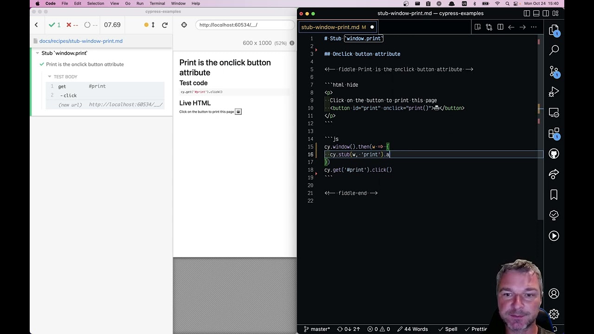Screen dimensions: 594x334
Task: Open the Edit menu
Action: (77, 3)
